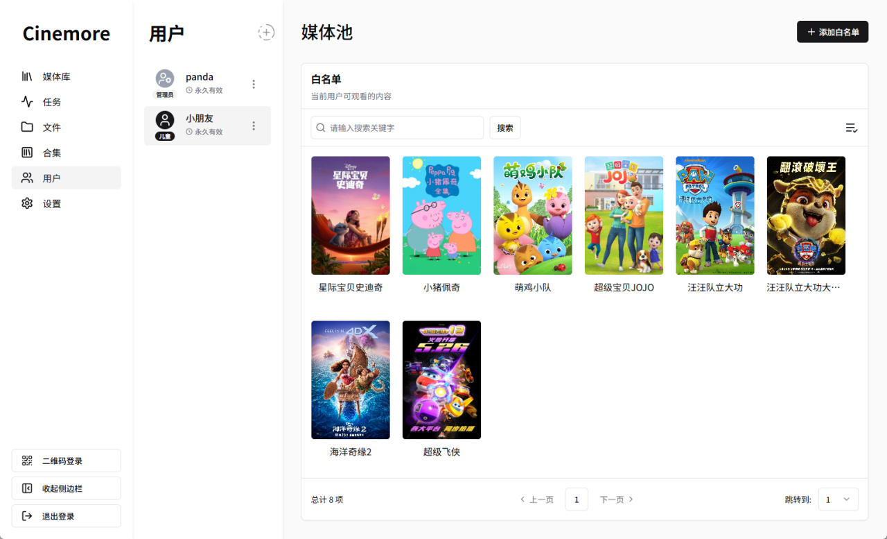This screenshot has height=539, width=887.
Task: Select page number 1 in pagination
Action: 577,499
